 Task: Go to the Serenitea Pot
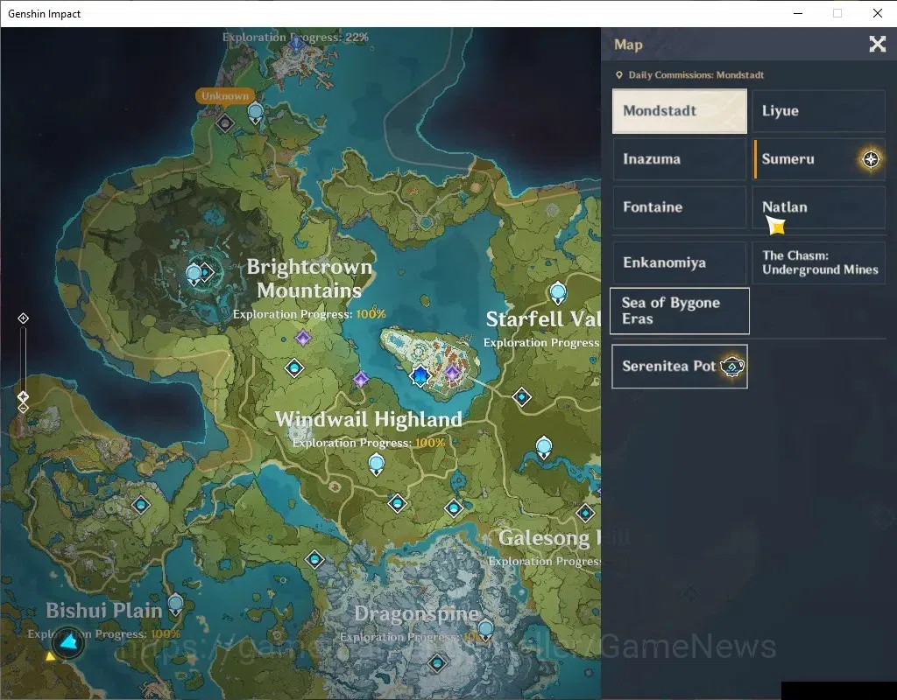coord(680,367)
